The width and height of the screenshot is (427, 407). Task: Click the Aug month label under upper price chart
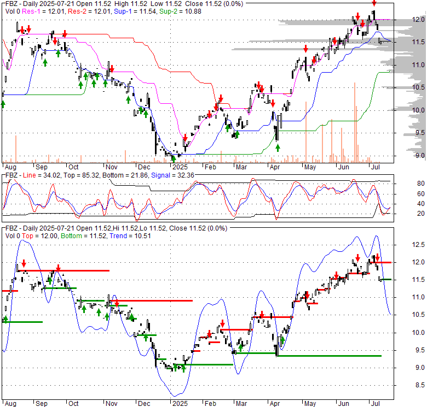point(10,167)
